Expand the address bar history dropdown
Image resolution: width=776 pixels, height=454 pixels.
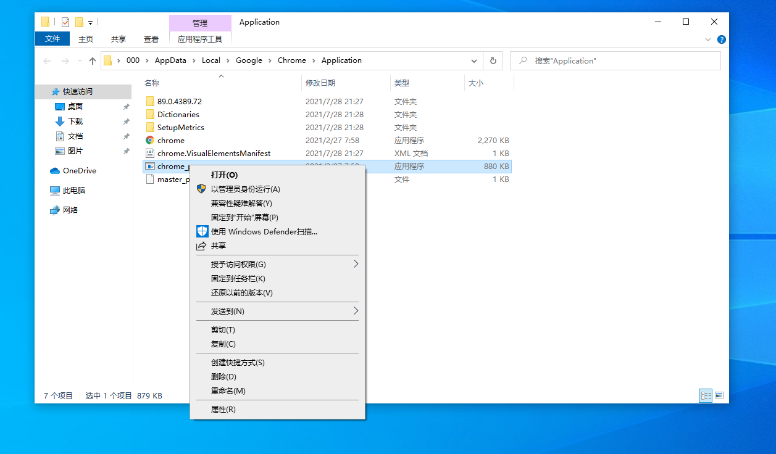(x=474, y=60)
